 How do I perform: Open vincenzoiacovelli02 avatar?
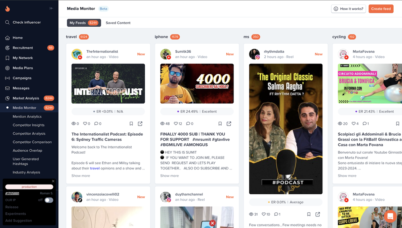(77, 197)
